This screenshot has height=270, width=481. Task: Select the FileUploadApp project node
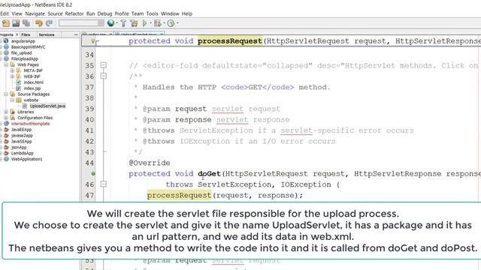coord(25,58)
